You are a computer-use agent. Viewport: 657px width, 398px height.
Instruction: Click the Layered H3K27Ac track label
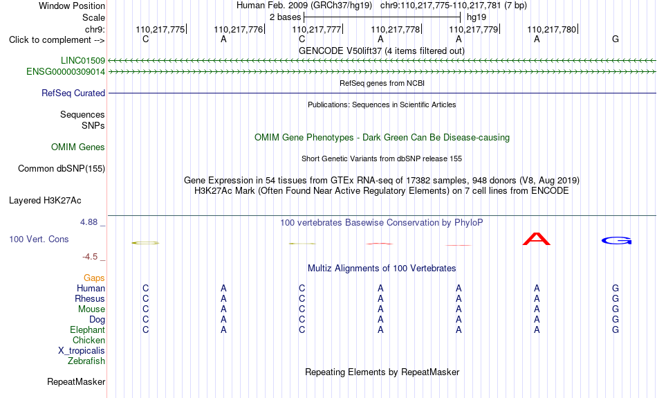[x=45, y=201]
